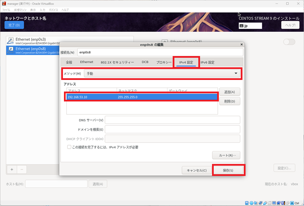
Task: Click the host key arrow icon near Ctrl
Action: pyautogui.click(x=292, y=203)
